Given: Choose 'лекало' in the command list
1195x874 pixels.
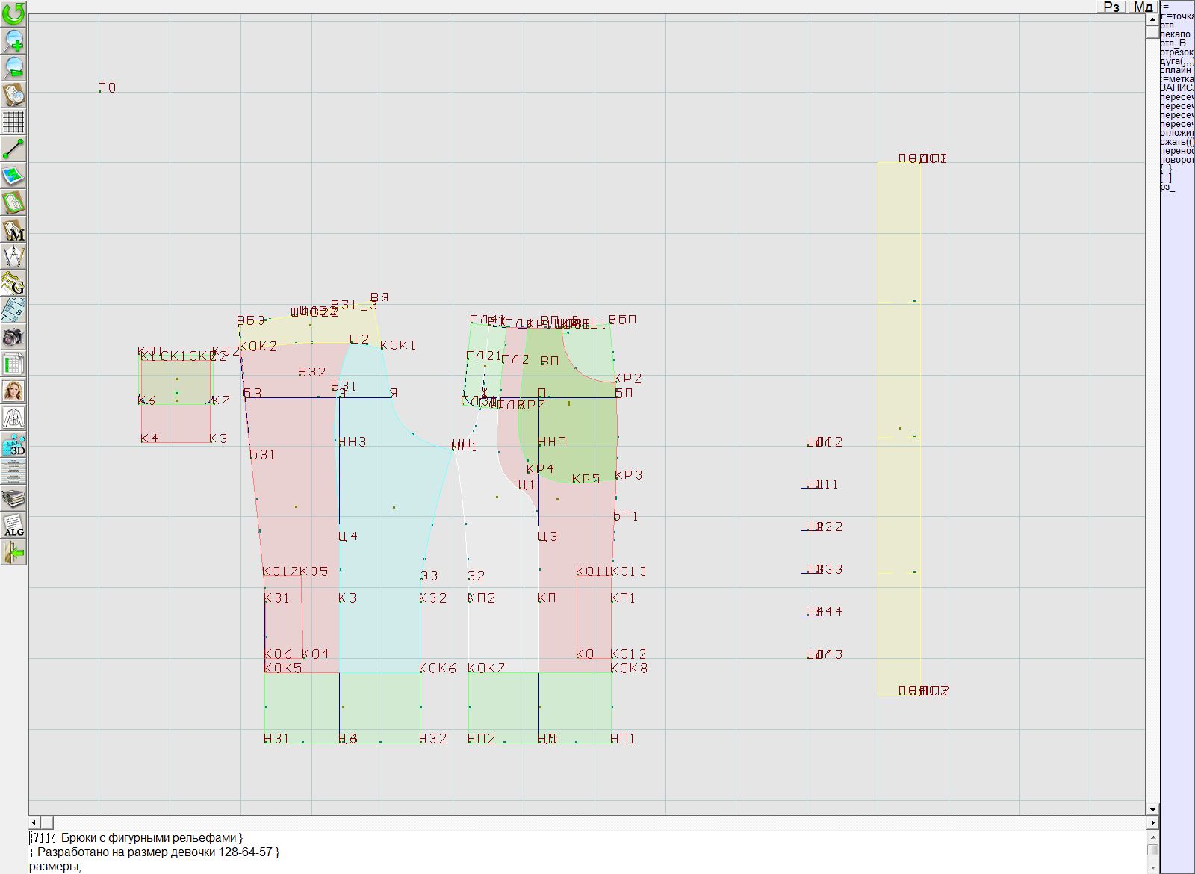Looking at the screenshot, I should (x=1176, y=34).
